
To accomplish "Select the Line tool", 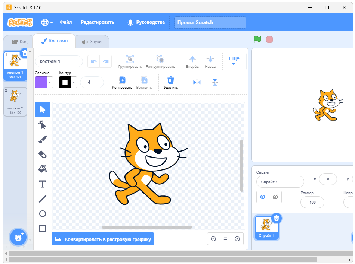I will [43, 199].
